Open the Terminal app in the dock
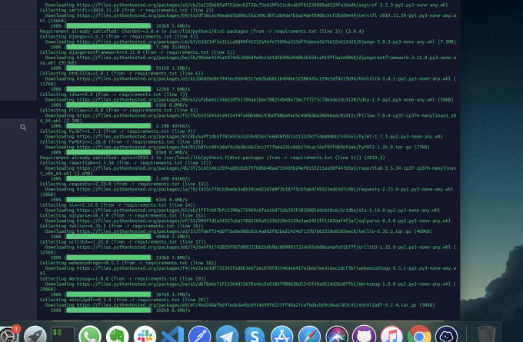The image size is (523, 342). 62,334
